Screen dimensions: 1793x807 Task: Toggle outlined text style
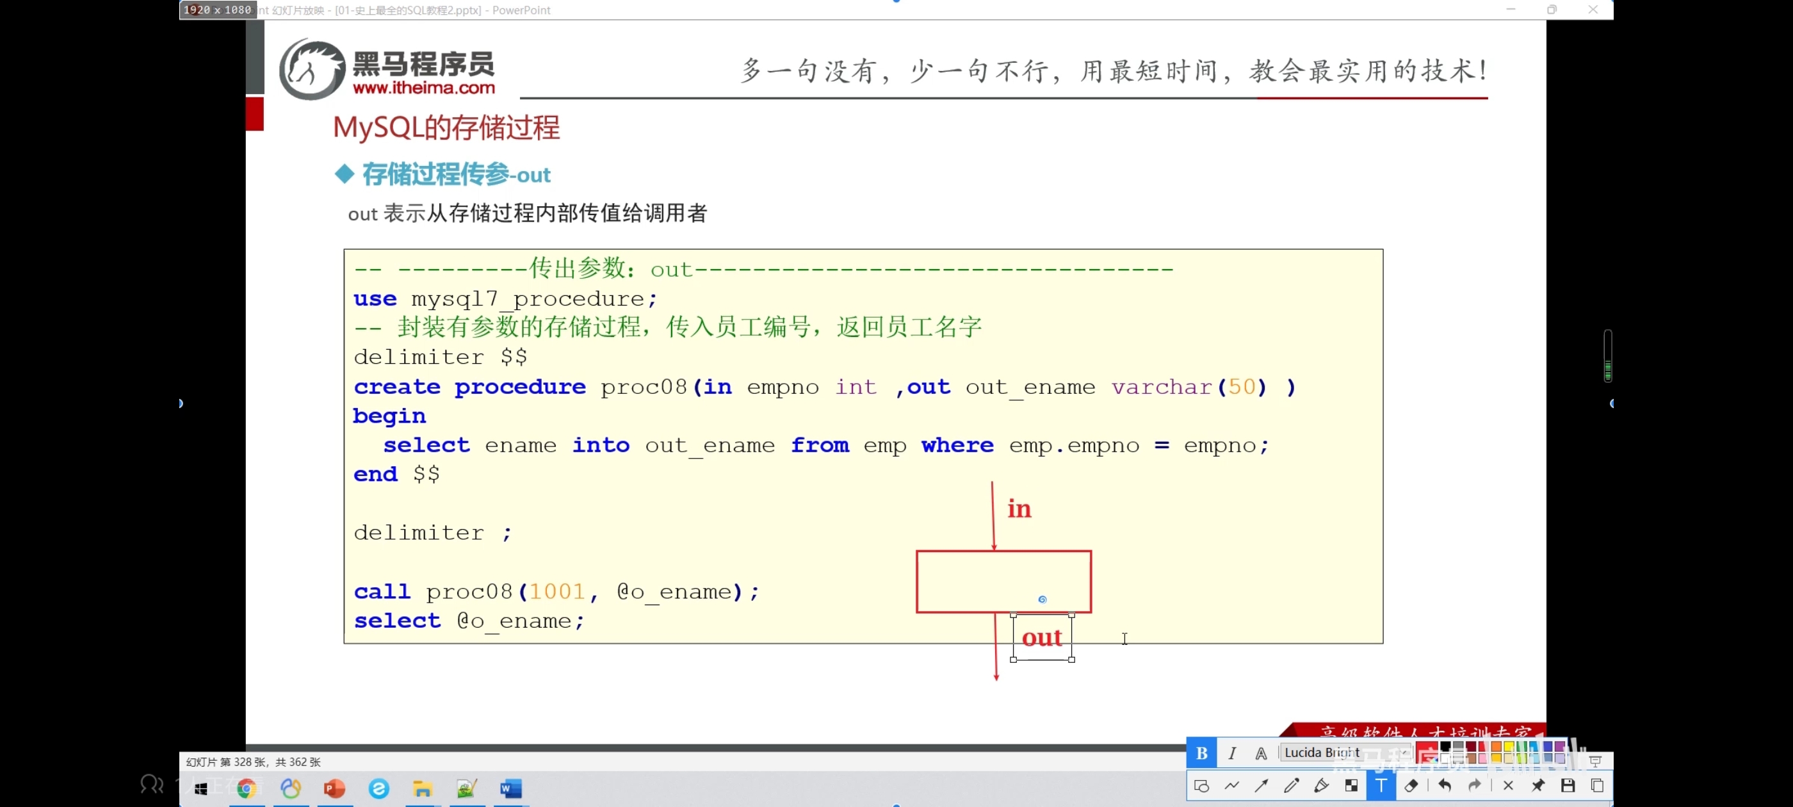point(1260,753)
